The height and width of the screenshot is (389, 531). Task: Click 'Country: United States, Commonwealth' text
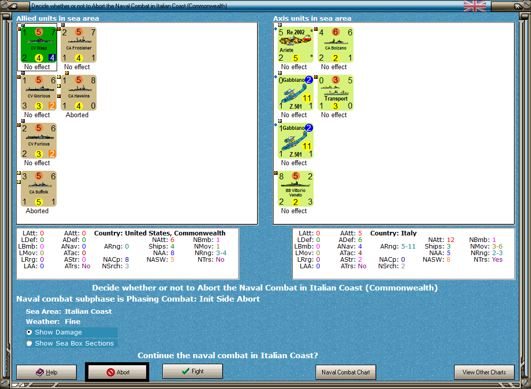click(x=159, y=233)
